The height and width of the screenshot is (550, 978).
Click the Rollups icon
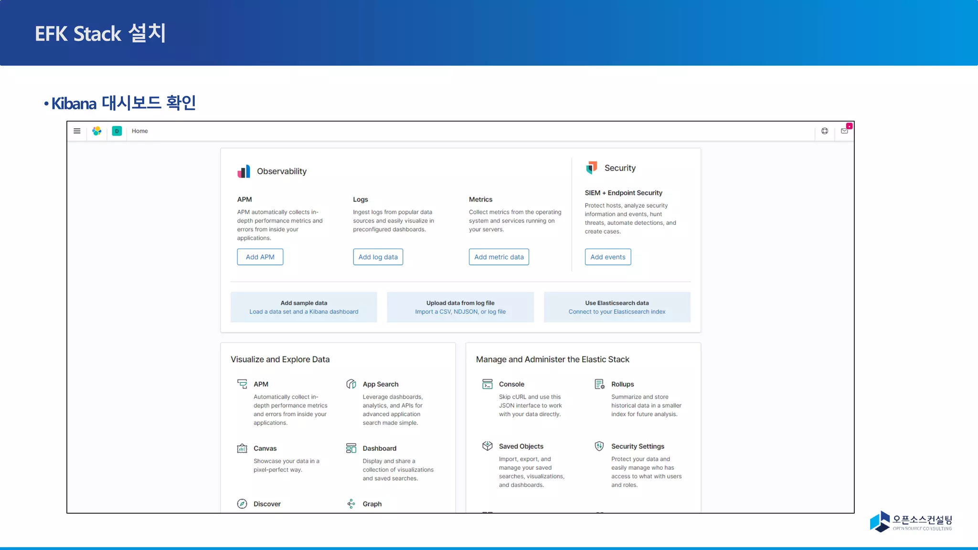pyautogui.click(x=599, y=384)
